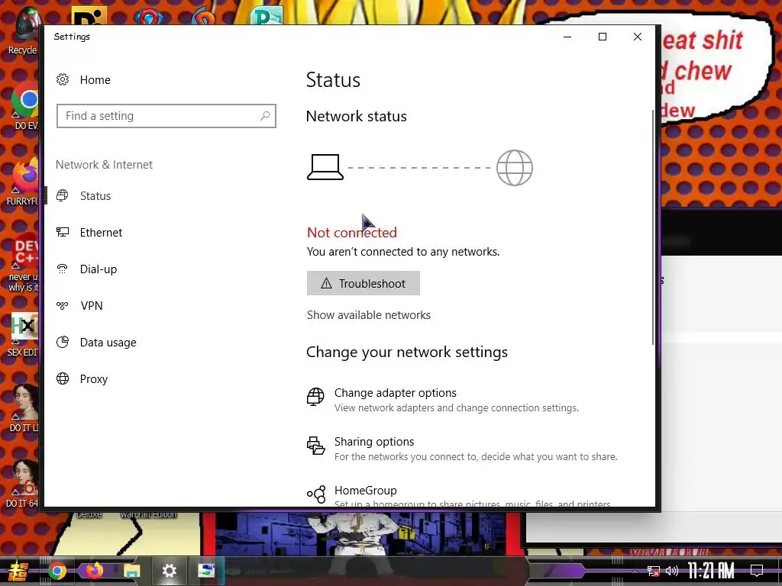This screenshot has width=782, height=586.
Task: Open HomeGroup settings link
Action: pos(366,491)
